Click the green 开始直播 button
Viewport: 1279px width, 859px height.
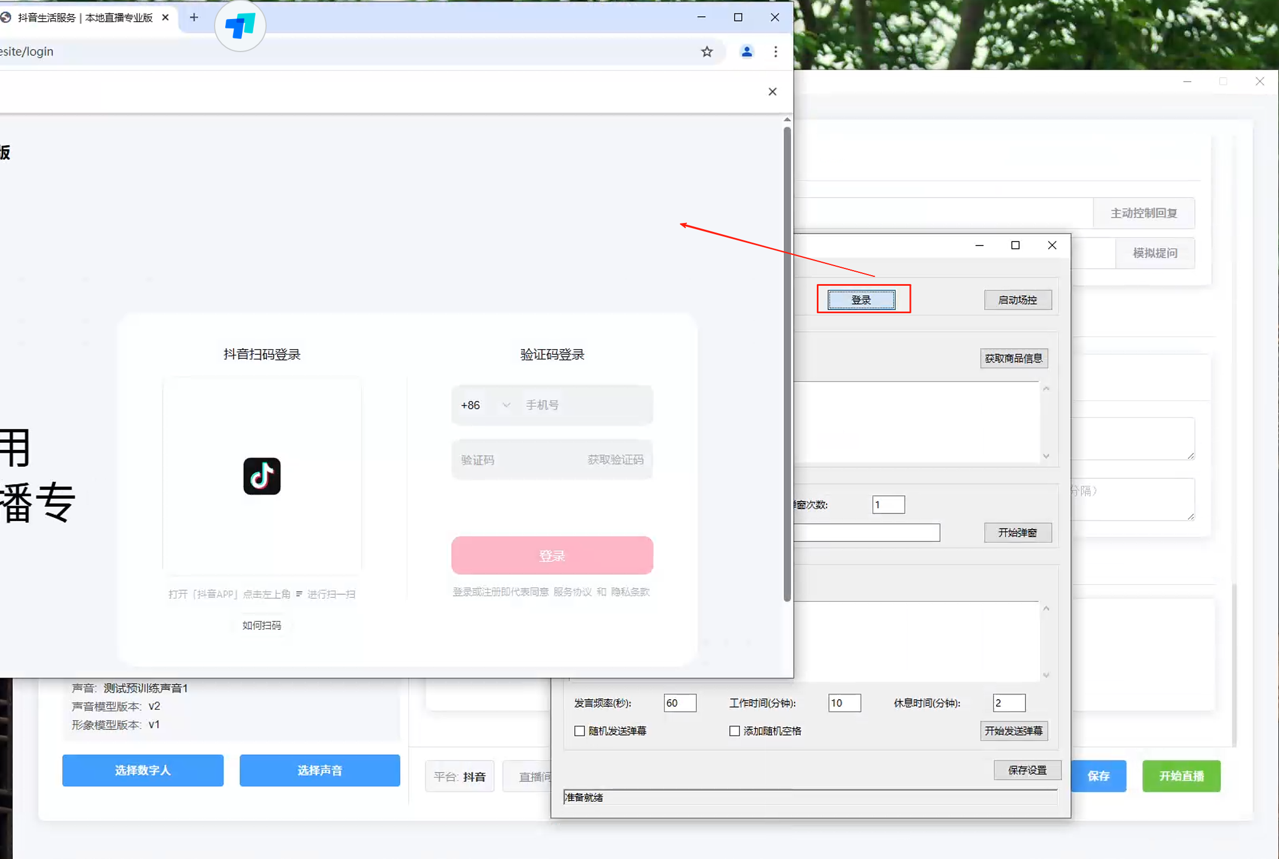[1181, 776]
